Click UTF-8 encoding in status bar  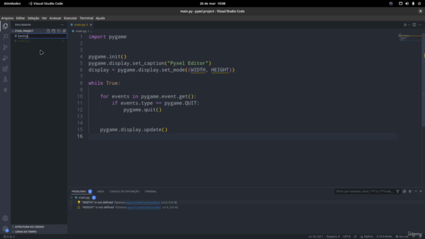347,236
